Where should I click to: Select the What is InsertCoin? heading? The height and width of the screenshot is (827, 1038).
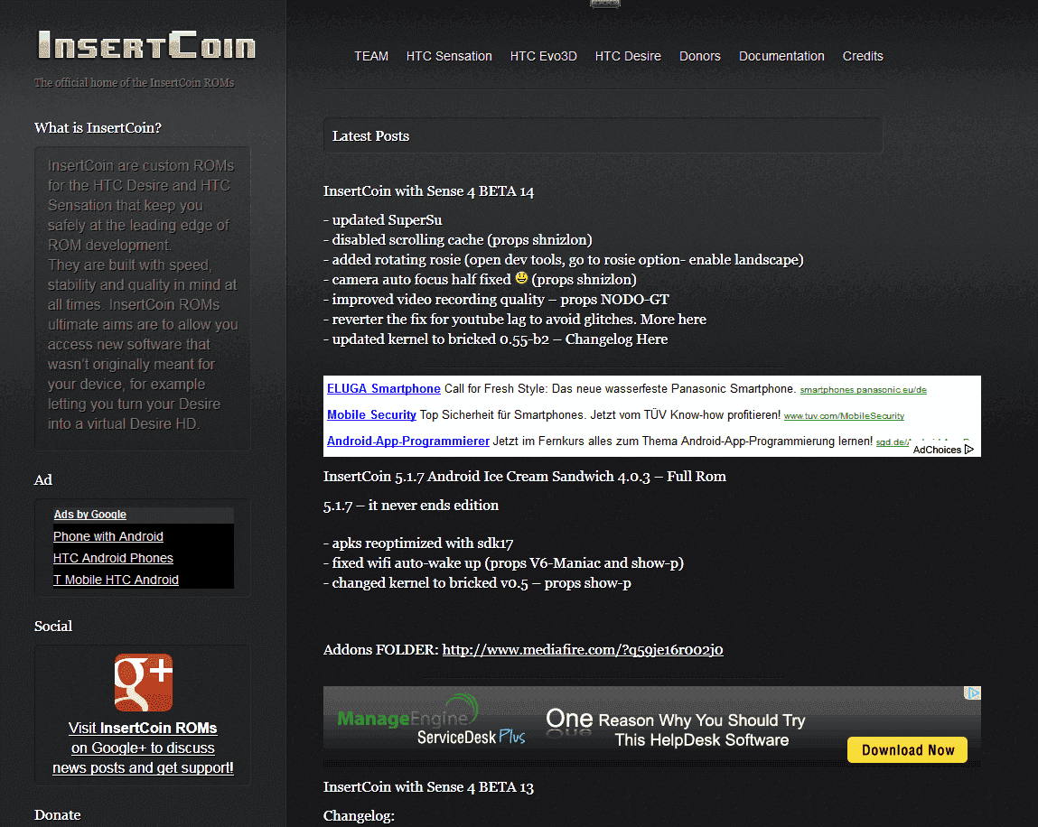click(98, 127)
